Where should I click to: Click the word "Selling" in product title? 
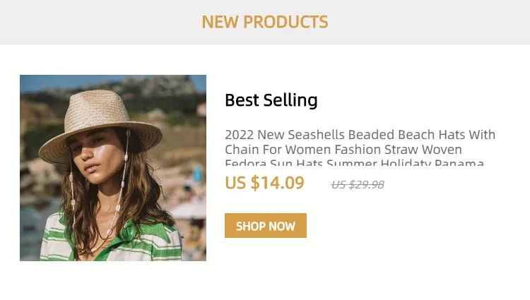[x=290, y=100]
